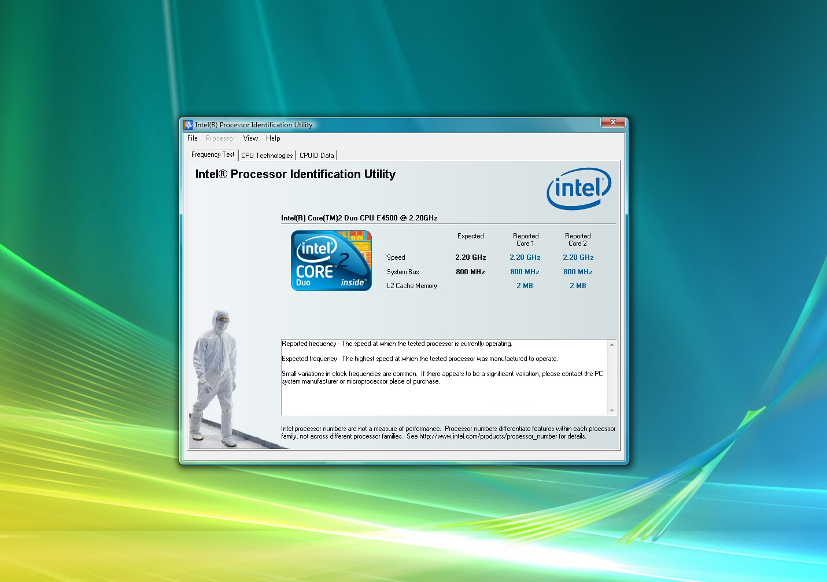Switch to the CPU Technologies tab

[x=267, y=156]
